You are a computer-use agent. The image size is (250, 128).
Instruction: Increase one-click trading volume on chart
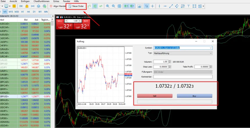coord(80,20)
